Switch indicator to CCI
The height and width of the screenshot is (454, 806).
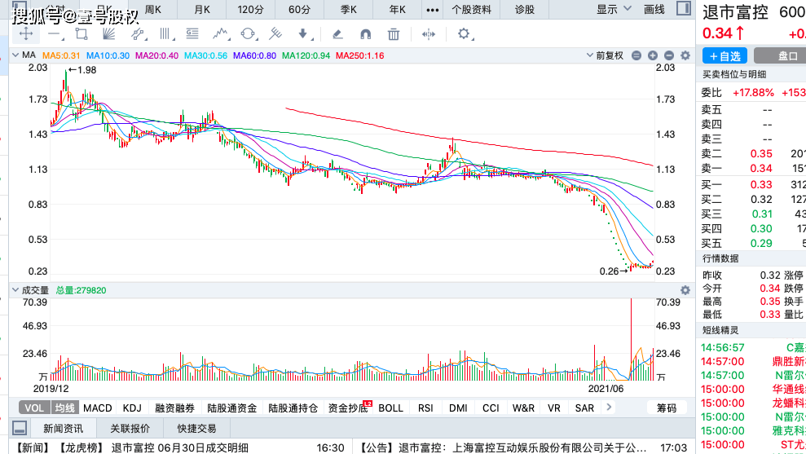pos(491,408)
